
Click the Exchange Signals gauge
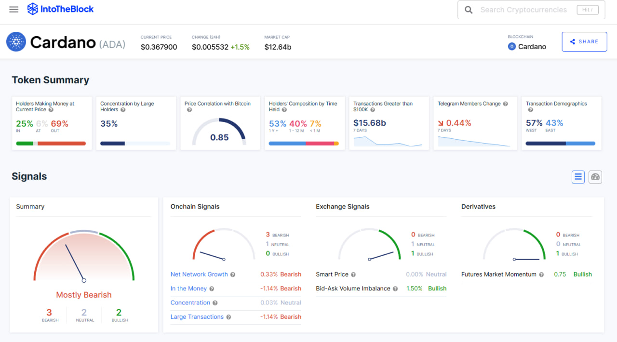click(x=370, y=245)
